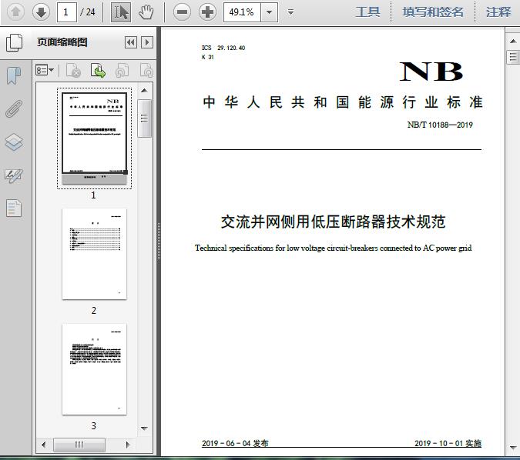The width and height of the screenshot is (520, 460).
Task: Open the 工具 panel
Action: pos(367,12)
